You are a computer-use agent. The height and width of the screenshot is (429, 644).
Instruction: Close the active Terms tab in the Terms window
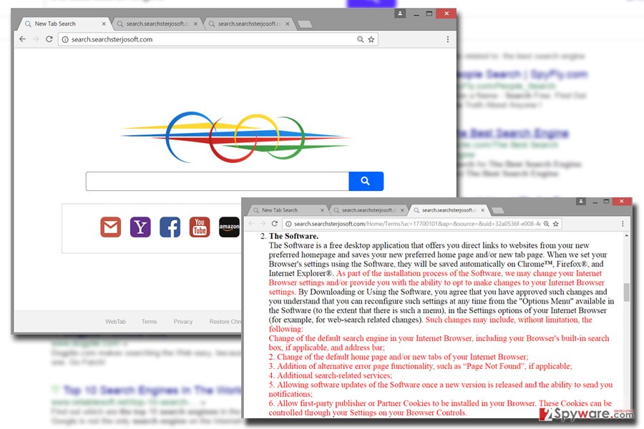pos(482,210)
